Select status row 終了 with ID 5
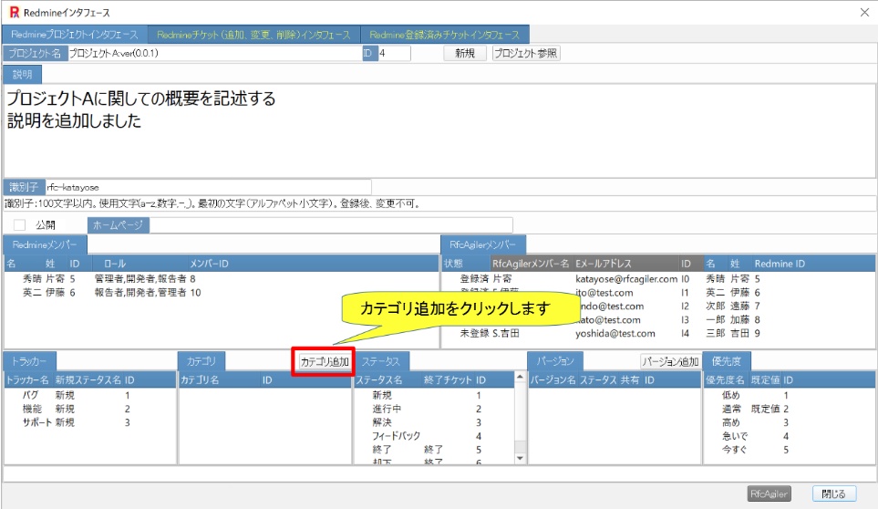Screen dimensions: 878x509 point(434,449)
